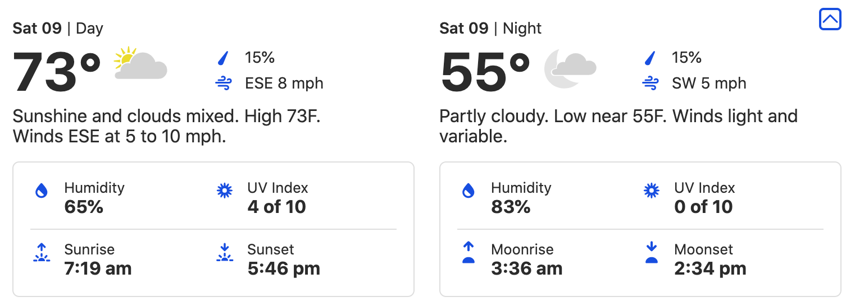
Task: Click the day UV Index sun icon
Action: coord(224,191)
